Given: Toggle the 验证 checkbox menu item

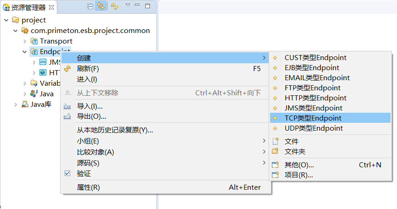Looking at the screenshot, I should [x=68, y=174].
